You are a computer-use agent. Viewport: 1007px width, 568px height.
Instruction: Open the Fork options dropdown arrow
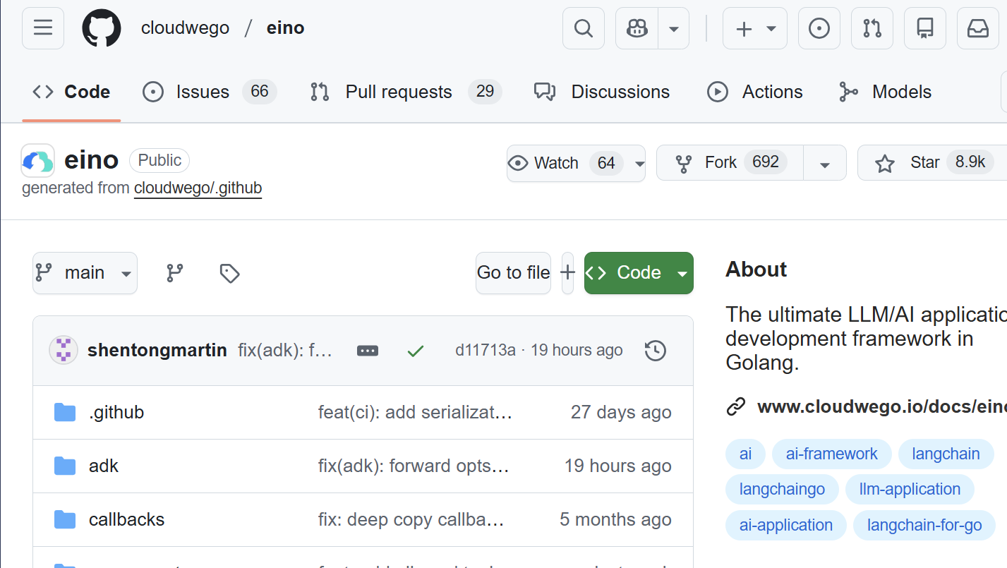point(824,164)
